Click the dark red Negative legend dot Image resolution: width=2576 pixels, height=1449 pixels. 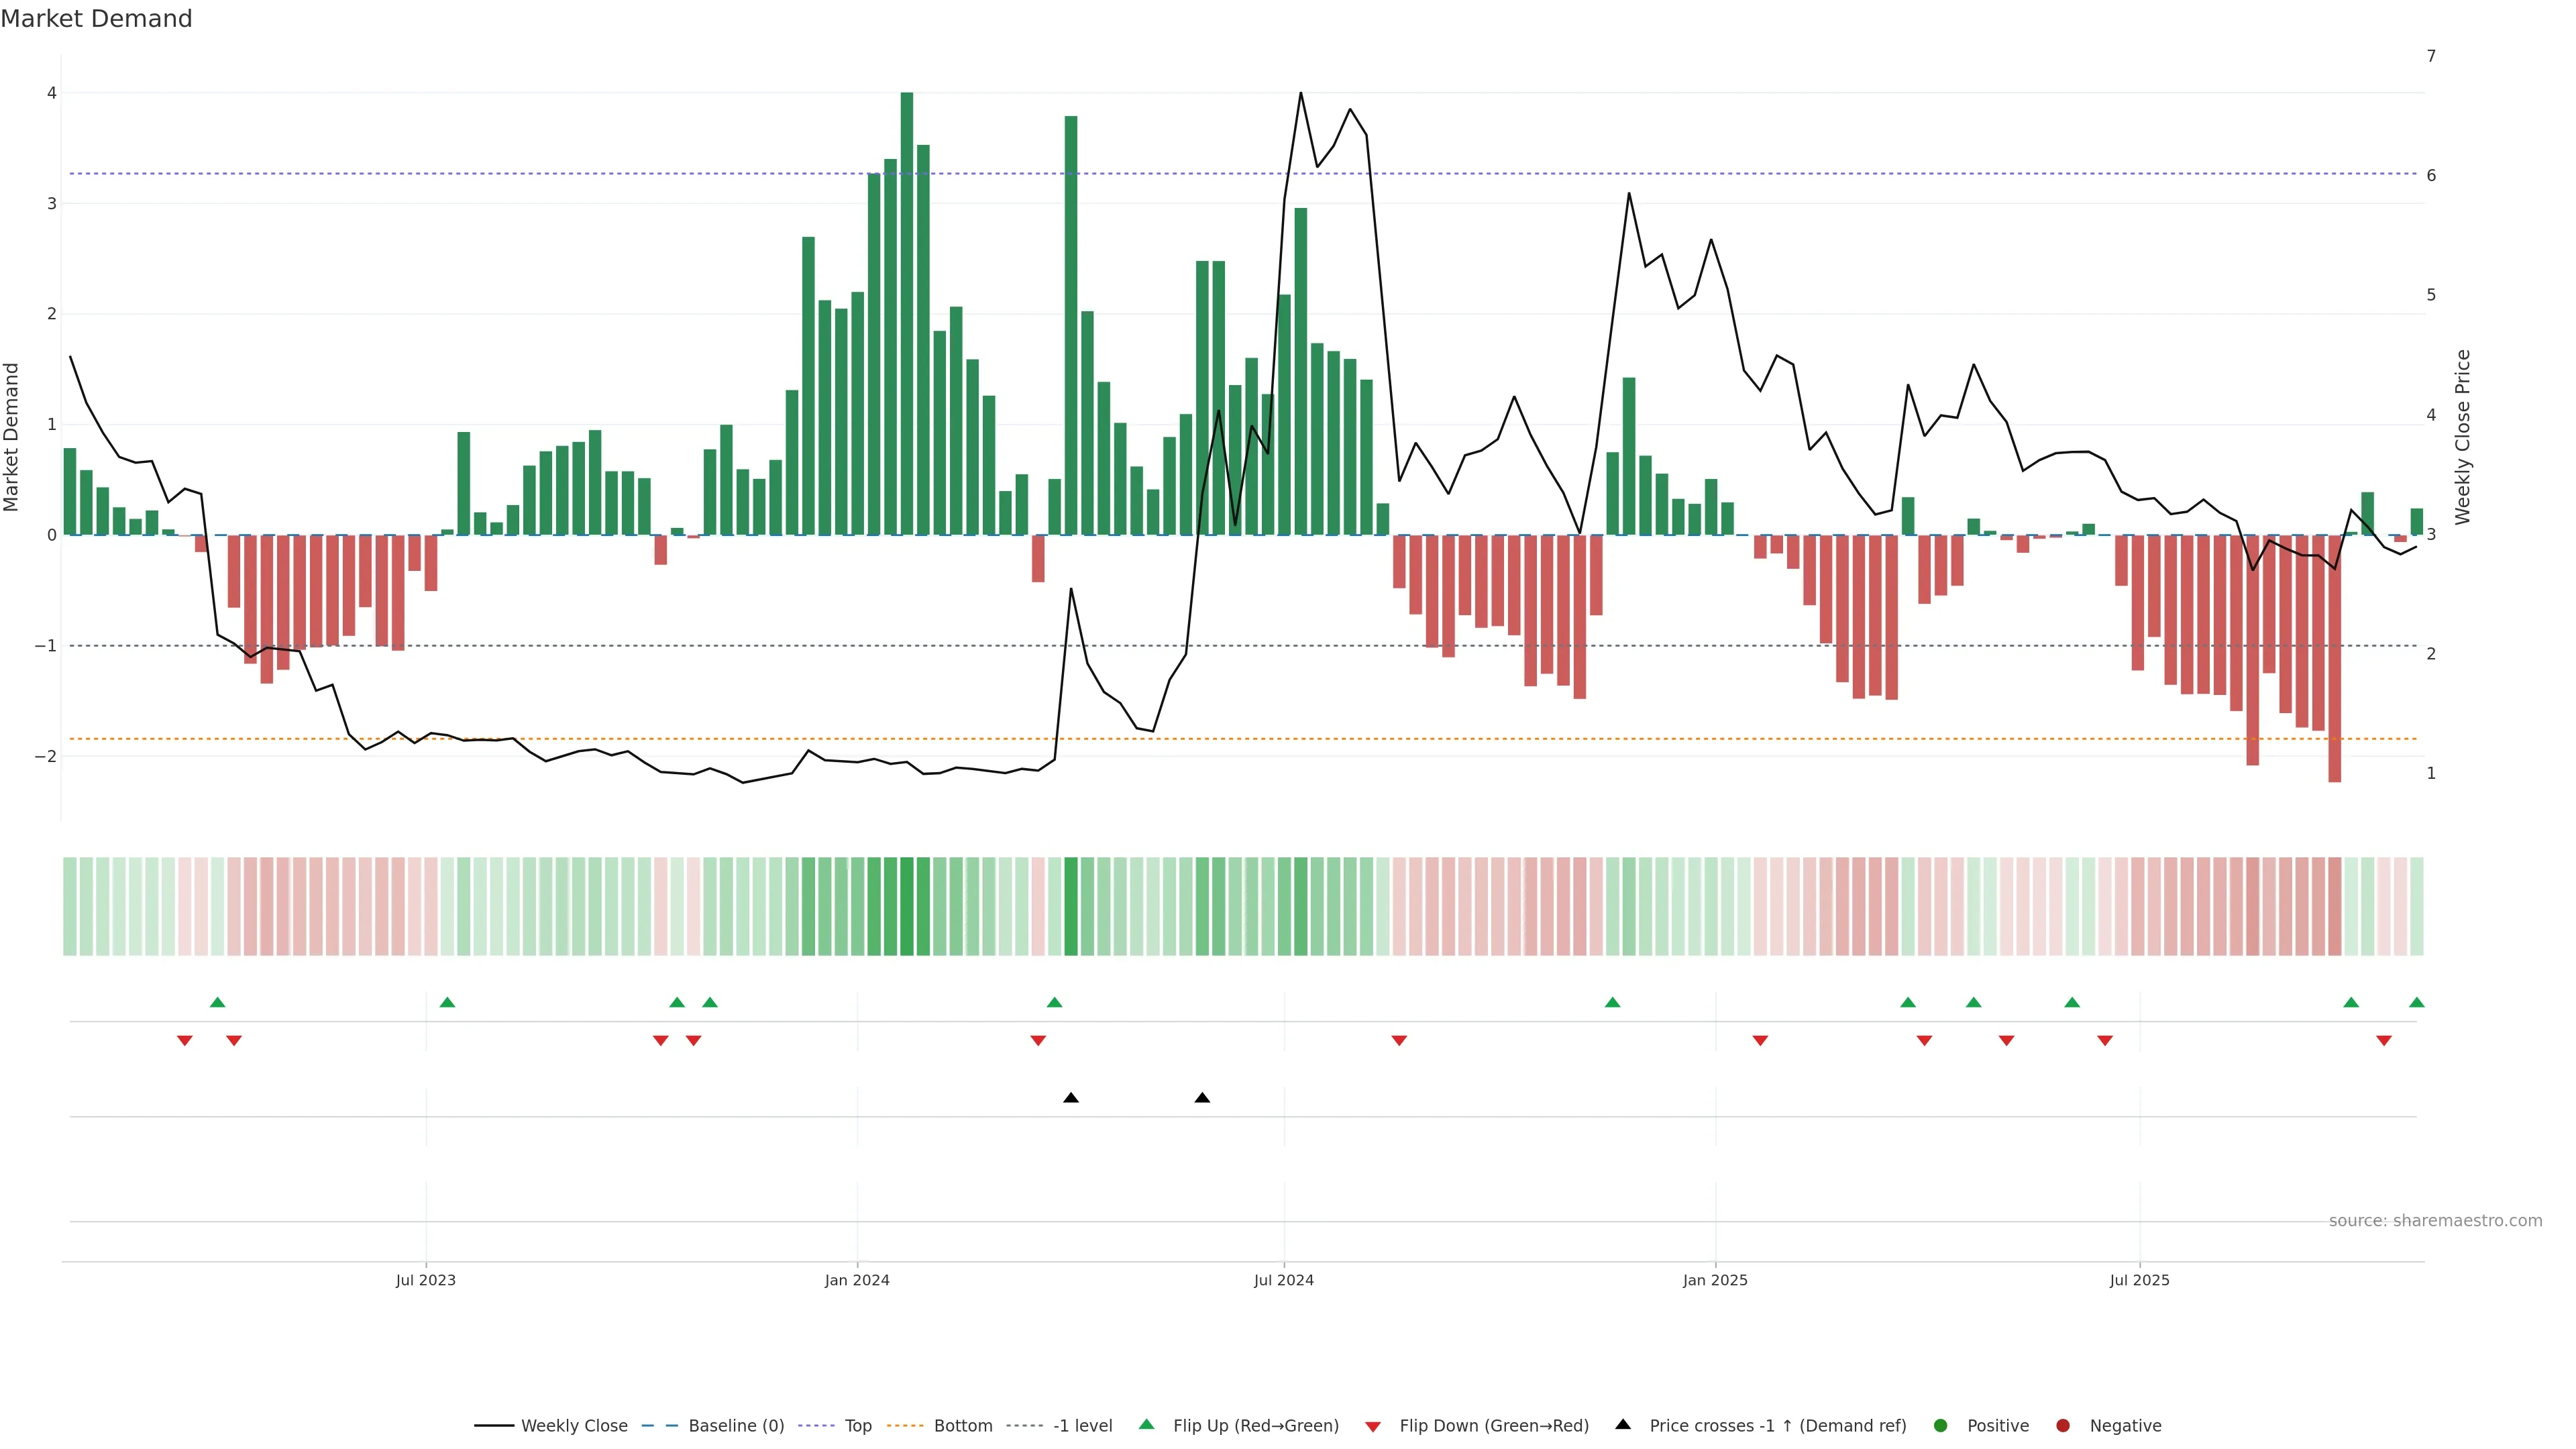2063,1426
